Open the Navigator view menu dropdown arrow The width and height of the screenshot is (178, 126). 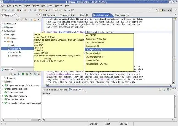(x=39, y=19)
